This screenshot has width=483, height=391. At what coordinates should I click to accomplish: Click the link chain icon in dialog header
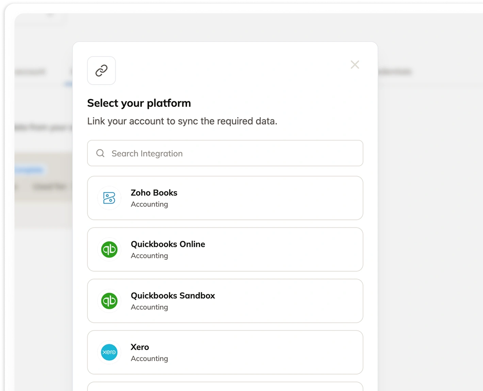click(x=101, y=71)
